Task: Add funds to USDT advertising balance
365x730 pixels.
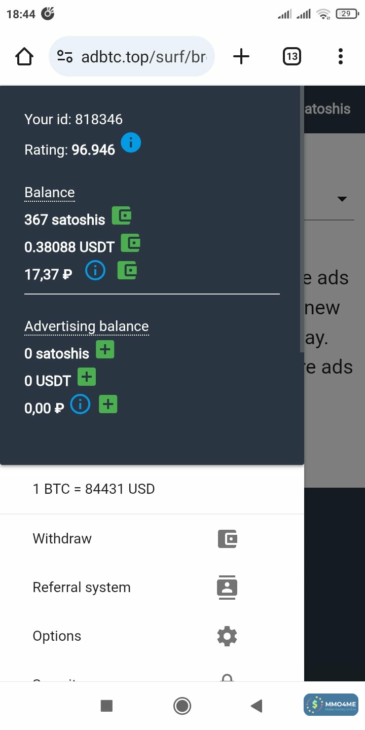Action: click(x=87, y=377)
